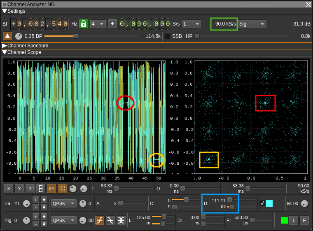Viewport: 313px width, 231px height.
Task: Remove trigger with Trig minus button
Action: (x=35, y=224)
